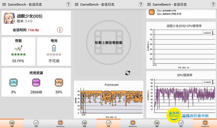Image resolution: width=217 pixels, height=128 pixels.
Task: Tap the empty battery star rating
Action: point(54,55)
